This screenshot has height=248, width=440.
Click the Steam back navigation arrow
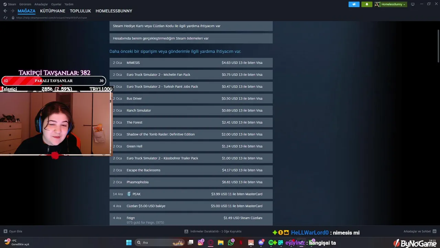(5, 11)
